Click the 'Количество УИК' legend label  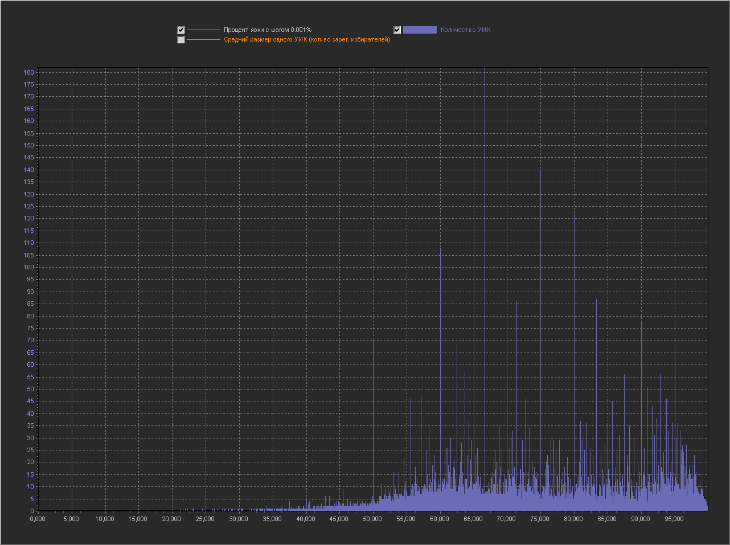[465, 30]
